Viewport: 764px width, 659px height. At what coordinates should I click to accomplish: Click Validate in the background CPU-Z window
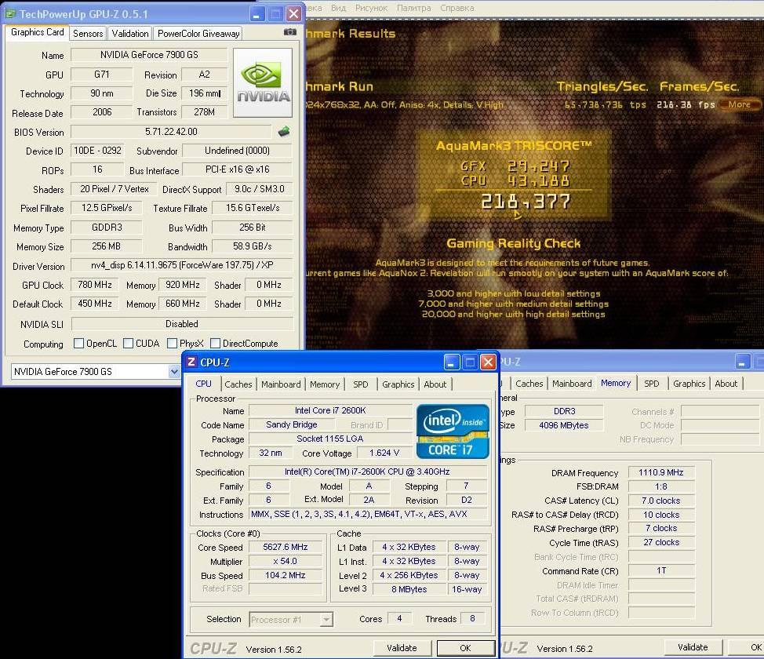[x=693, y=646]
